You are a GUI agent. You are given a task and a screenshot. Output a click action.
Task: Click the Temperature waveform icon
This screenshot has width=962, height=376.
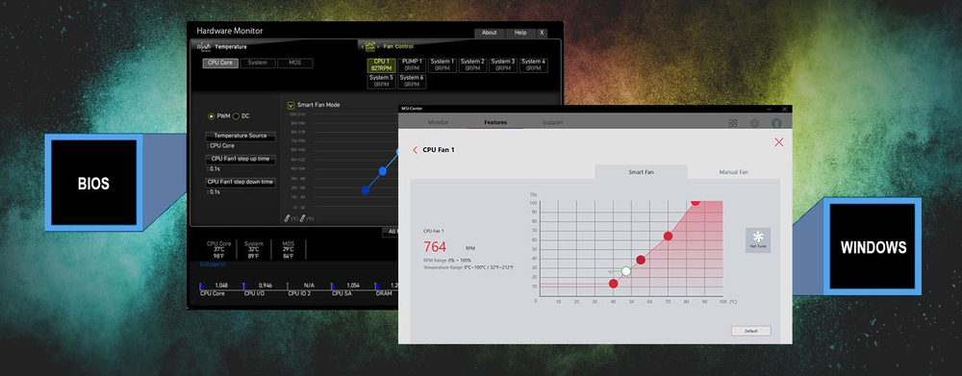click(x=204, y=46)
